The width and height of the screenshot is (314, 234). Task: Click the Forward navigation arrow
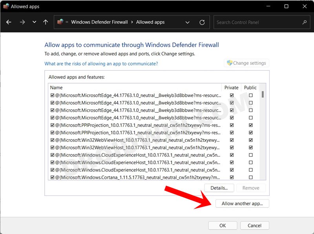click(22, 22)
